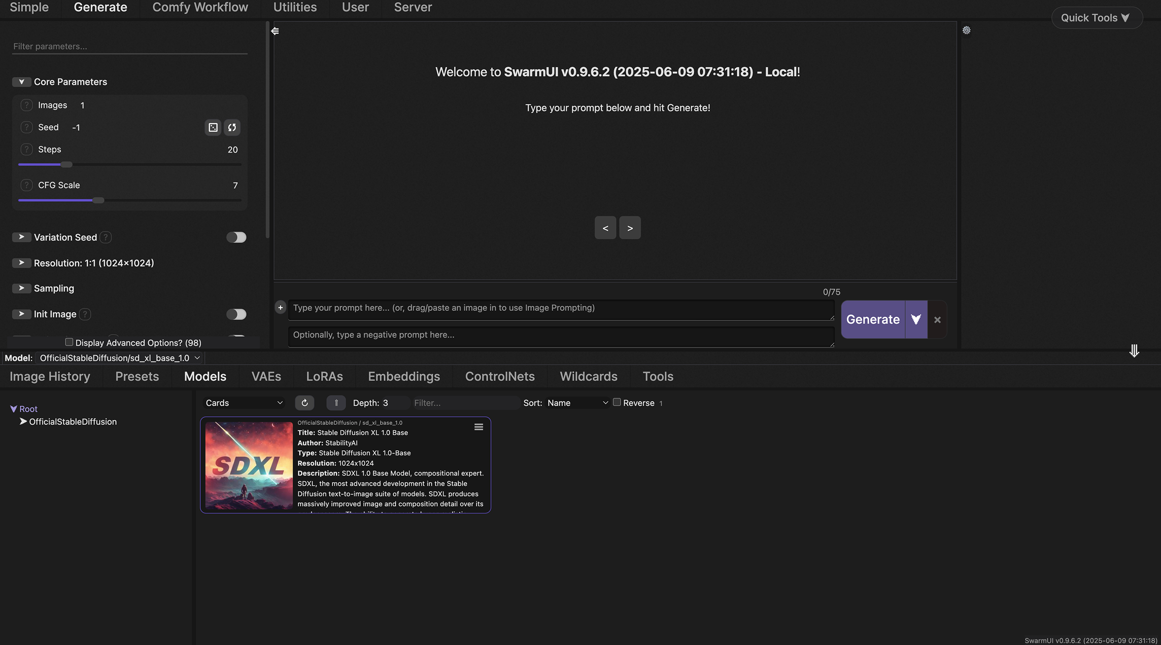The height and width of the screenshot is (645, 1161).
Task: Expand the Sampling parameter group
Action: (x=21, y=288)
